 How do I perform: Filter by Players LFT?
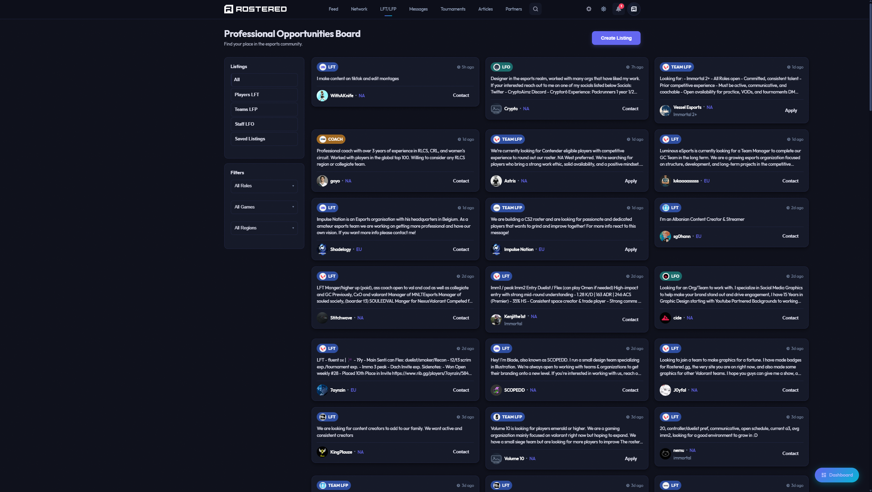pos(264,95)
